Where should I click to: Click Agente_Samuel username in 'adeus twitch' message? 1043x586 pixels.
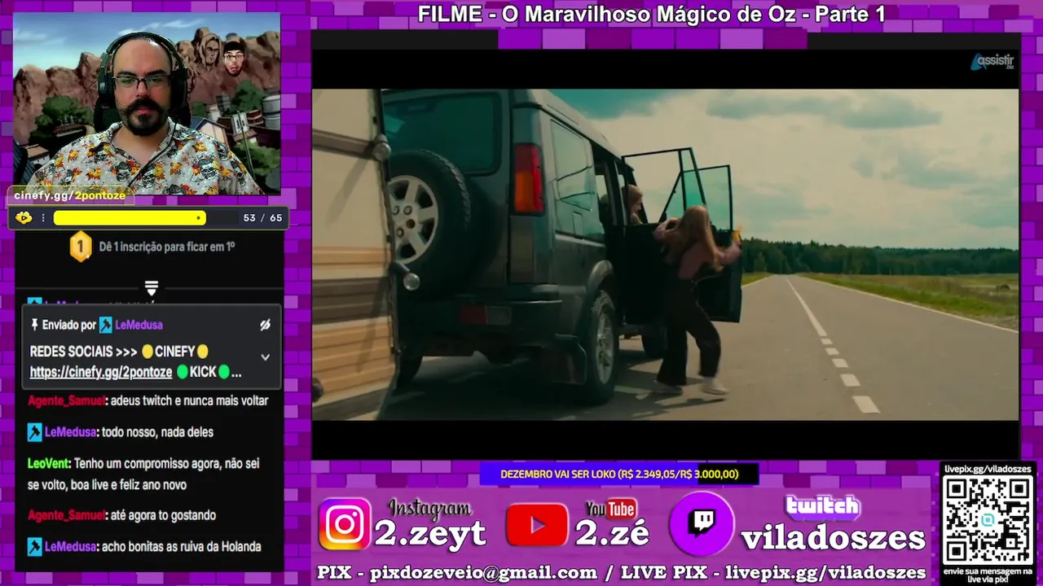[x=66, y=400]
